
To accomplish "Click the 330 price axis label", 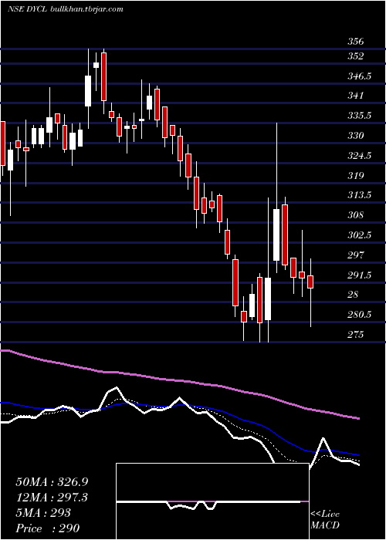I will pyautogui.click(x=355, y=136).
